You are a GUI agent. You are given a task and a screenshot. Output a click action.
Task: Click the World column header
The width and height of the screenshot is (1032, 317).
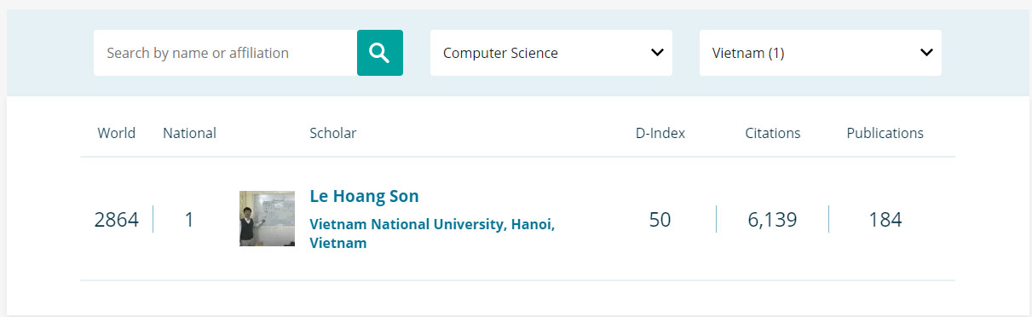(117, 133)
